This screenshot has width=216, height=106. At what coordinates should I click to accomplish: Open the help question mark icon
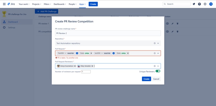pos(199,4)
